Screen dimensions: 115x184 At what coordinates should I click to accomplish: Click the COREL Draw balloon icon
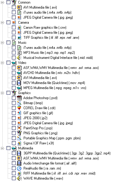click(x=19, y=108)
